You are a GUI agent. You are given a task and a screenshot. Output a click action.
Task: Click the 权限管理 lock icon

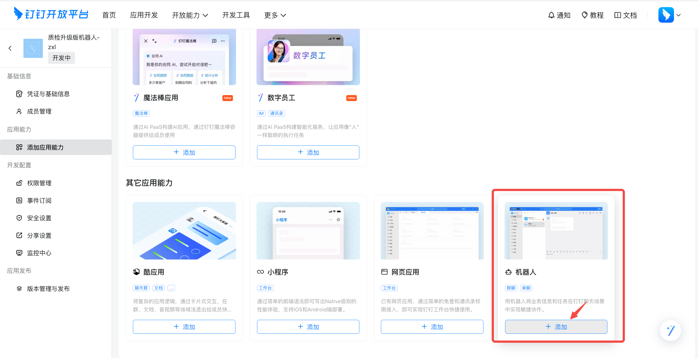pyautogui.click(x=19, y=183)
